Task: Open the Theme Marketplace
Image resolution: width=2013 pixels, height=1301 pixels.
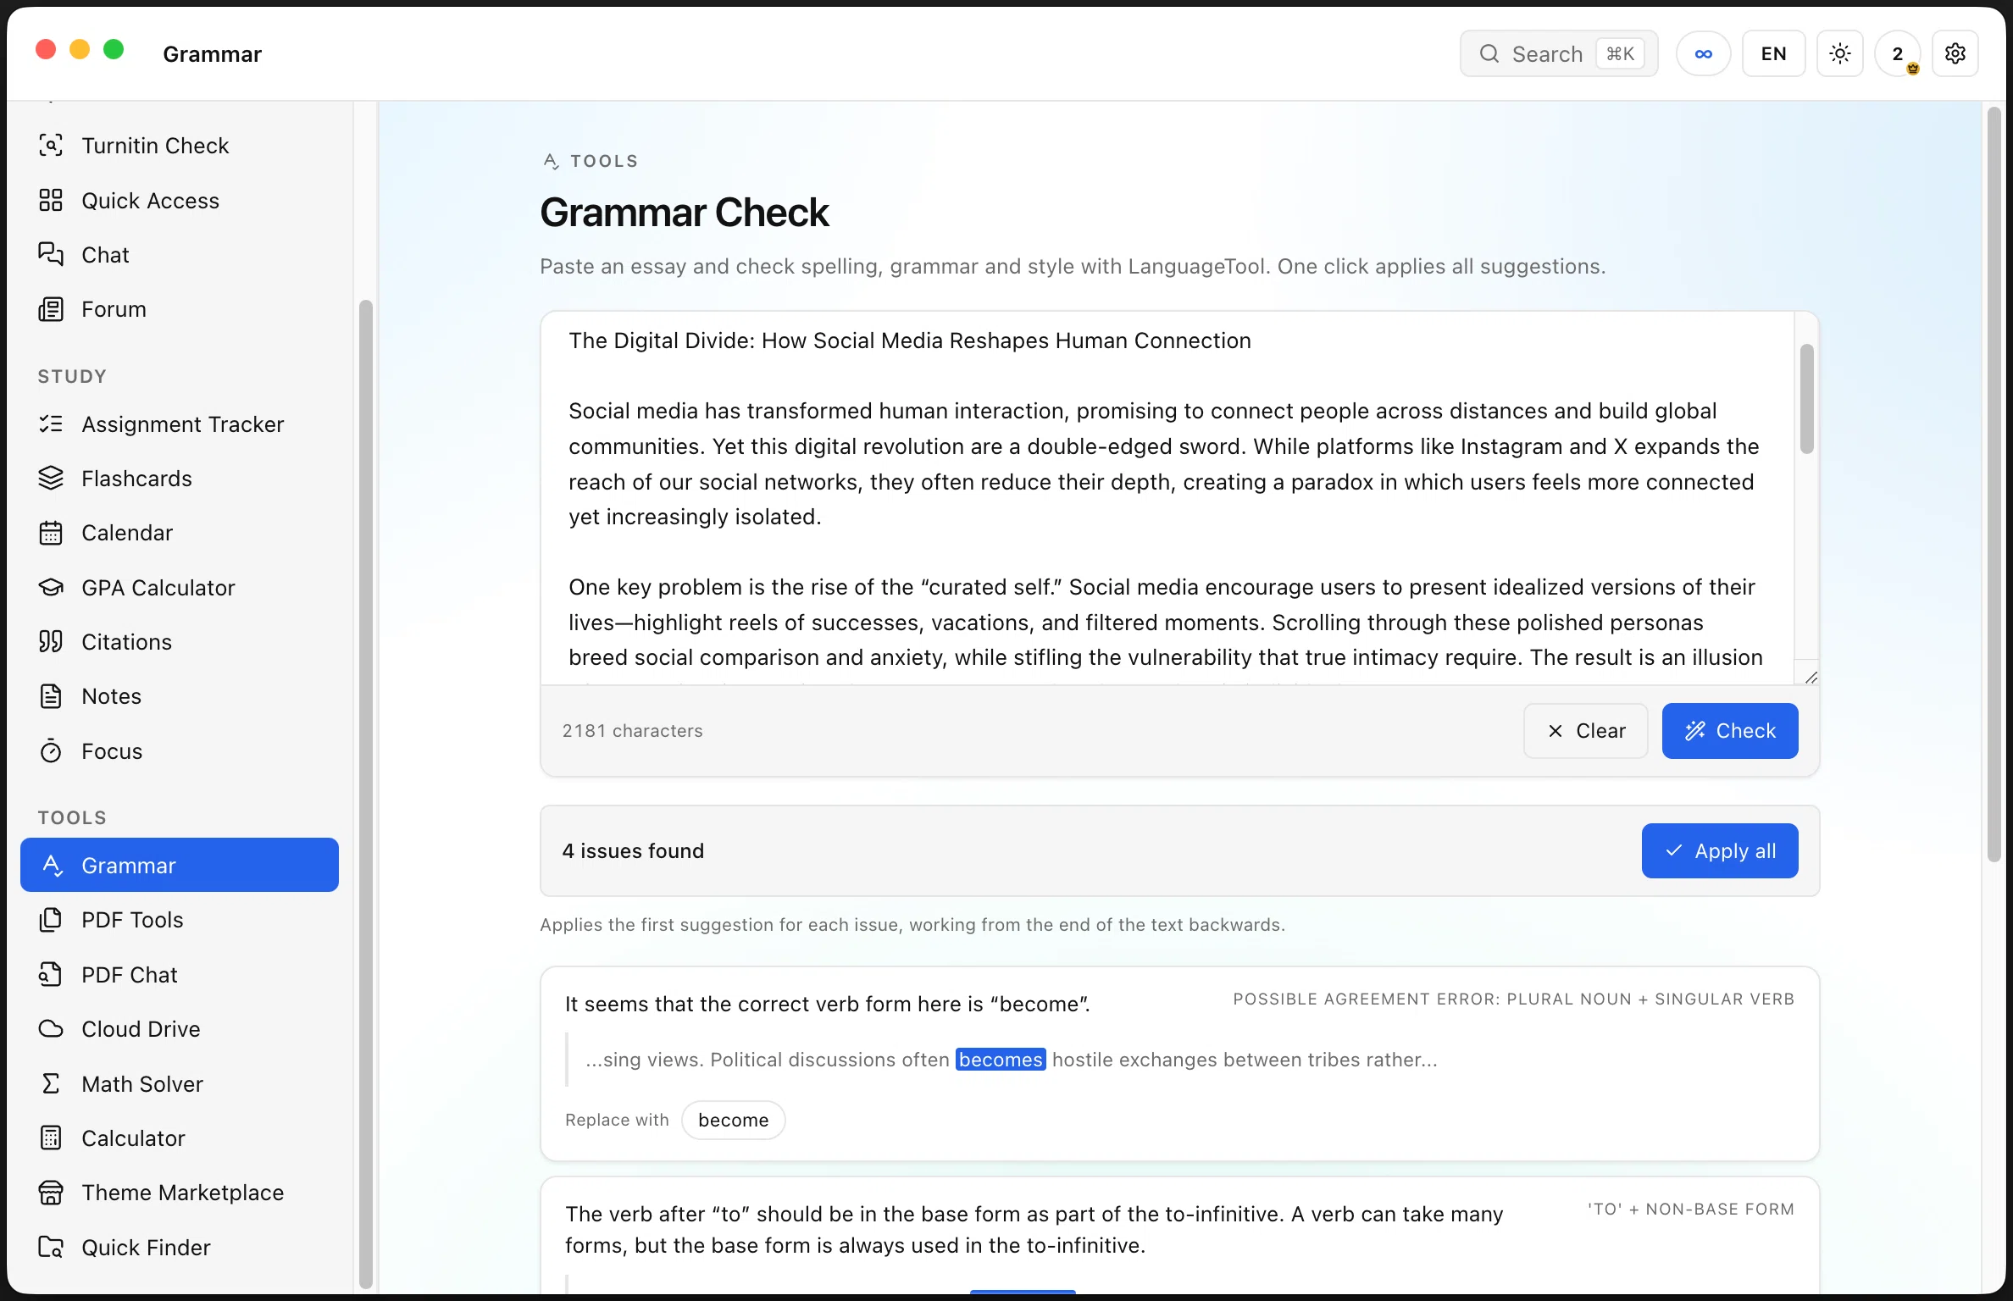Action: coord(179,1193)
